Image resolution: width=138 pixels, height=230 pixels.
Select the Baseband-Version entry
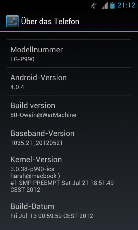point(69,137)
